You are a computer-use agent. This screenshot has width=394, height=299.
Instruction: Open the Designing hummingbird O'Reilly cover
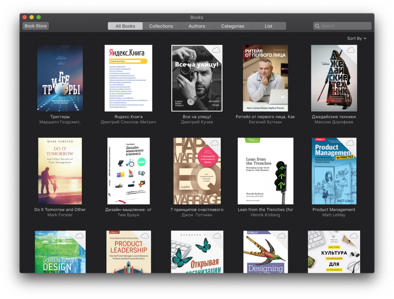pos(265,252)
